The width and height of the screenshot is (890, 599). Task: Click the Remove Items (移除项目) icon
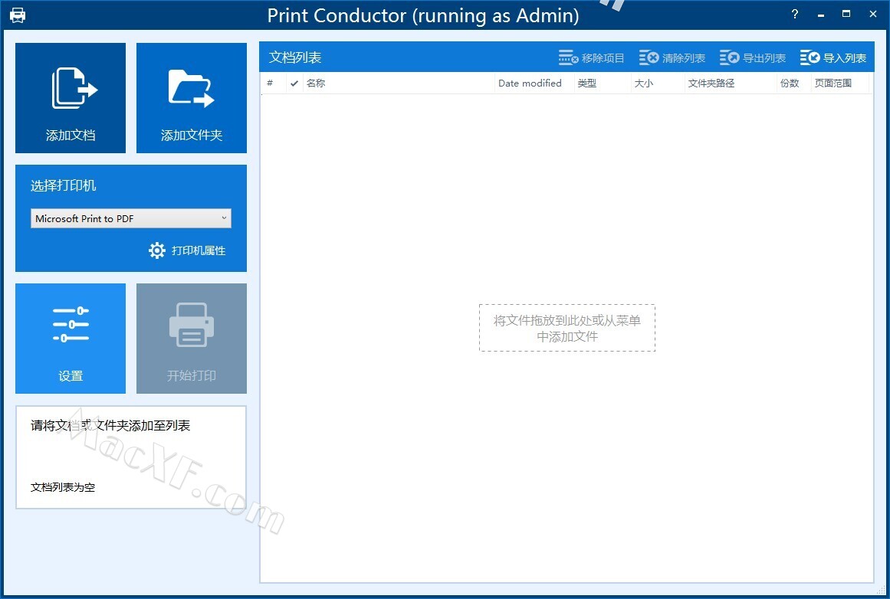coord(568,58)
